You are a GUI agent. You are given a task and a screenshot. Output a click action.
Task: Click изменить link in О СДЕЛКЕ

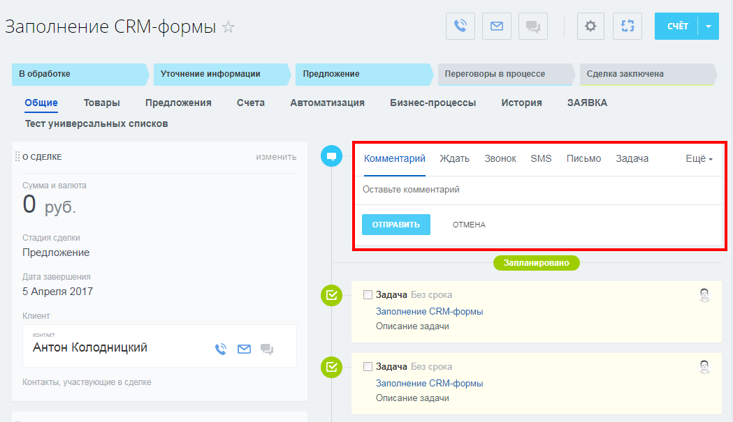tap(276, 157)
